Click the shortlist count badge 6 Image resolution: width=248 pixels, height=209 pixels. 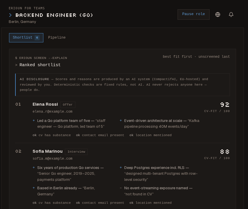(x=37, y=38)
